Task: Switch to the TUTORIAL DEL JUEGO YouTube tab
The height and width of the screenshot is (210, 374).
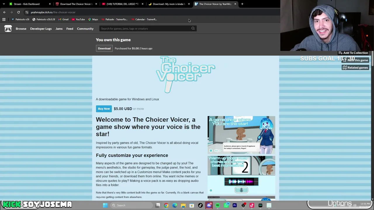Action: coord(122,4)
